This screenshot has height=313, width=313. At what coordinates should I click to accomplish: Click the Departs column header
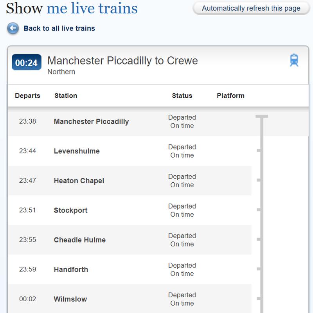(27, 95)
